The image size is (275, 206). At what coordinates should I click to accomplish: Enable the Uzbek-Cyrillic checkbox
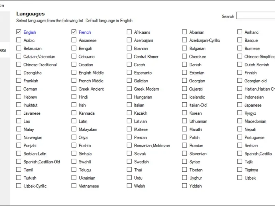tap(19, 186)
